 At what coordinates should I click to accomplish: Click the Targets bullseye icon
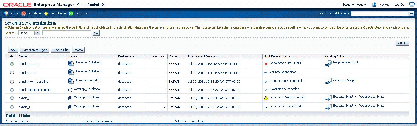pos(23,13)
